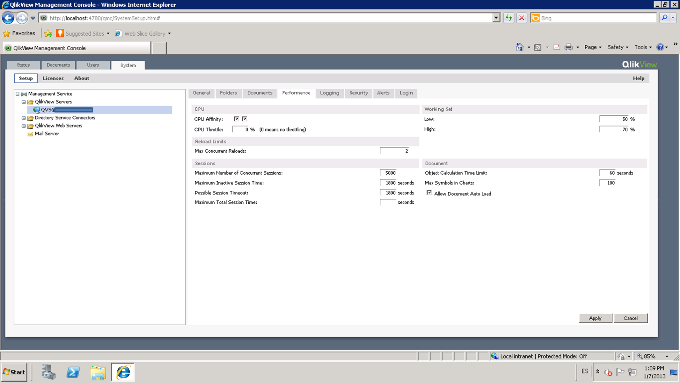Toggle the first CPU Affinity checkbox
This screenshot has width=680, height=383.
236,119
